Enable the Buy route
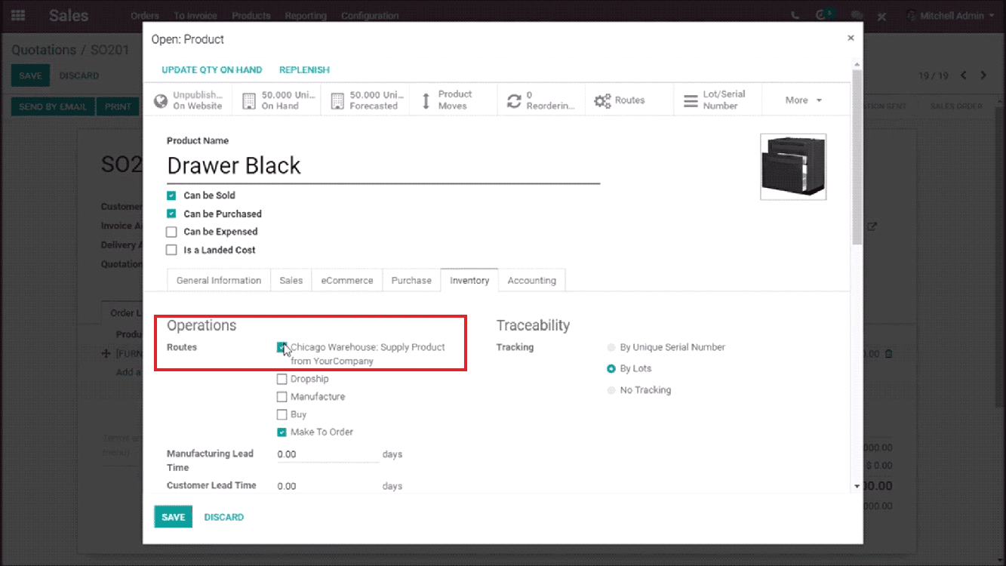 coord(282,414)
